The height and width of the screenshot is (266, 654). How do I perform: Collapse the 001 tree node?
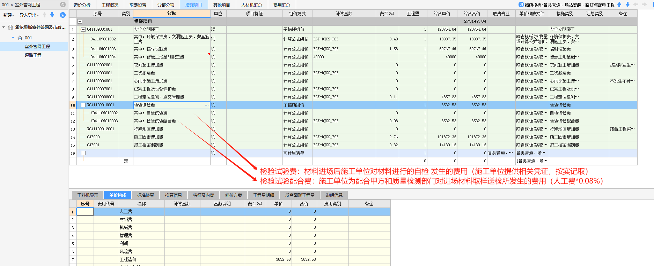coord(13,38)
